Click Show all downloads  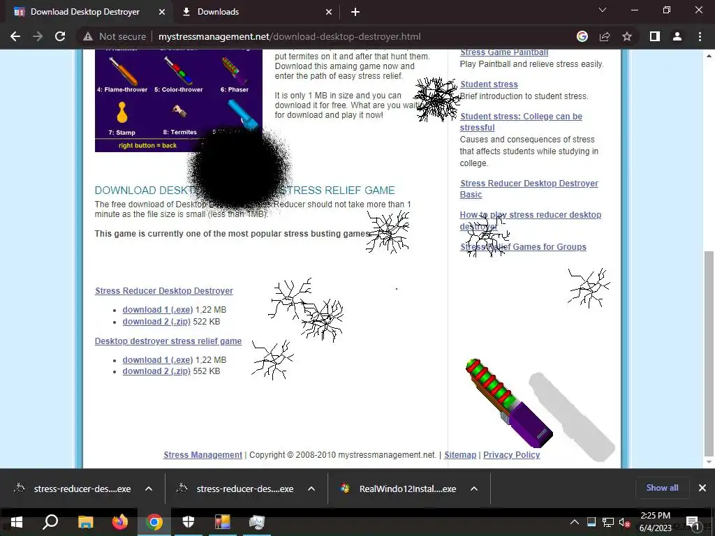[x=662, y=488]
